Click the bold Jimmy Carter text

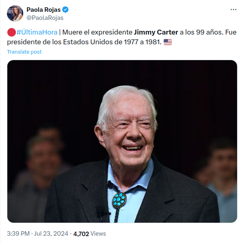click(156, 32)
